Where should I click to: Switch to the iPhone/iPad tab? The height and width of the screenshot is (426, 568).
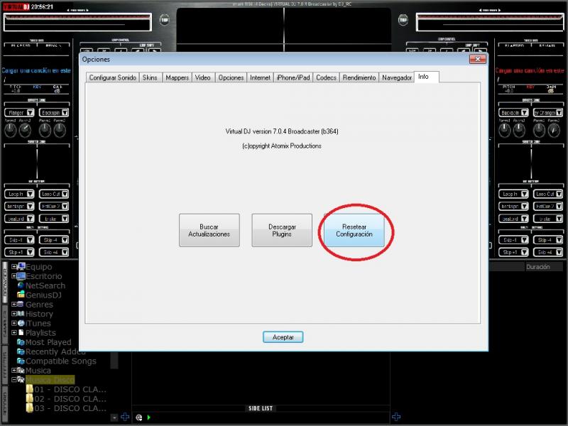point(293,77)
